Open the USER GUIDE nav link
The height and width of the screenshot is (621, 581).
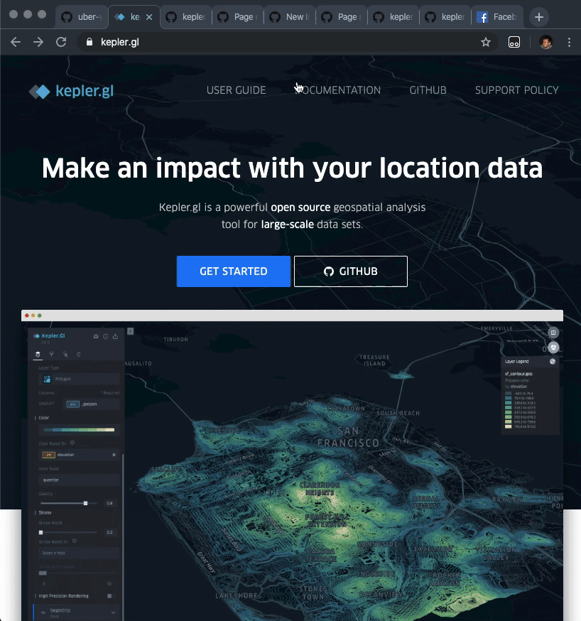[236, 90]
